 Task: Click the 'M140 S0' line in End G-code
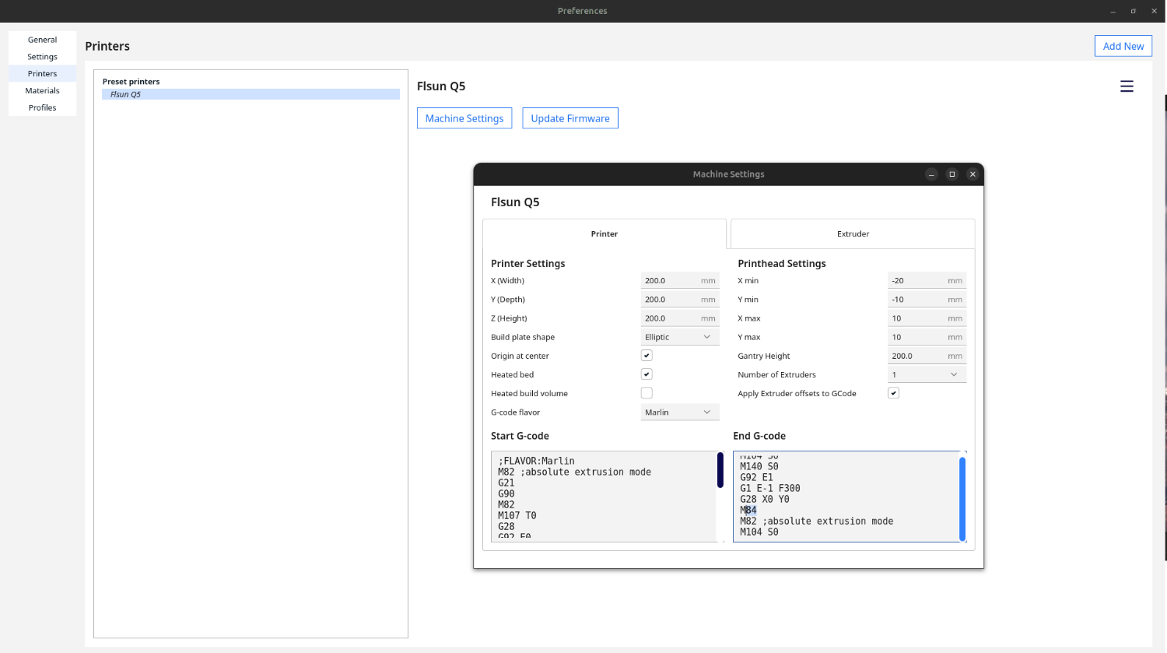pyautogui.click(x=759, y=467)
